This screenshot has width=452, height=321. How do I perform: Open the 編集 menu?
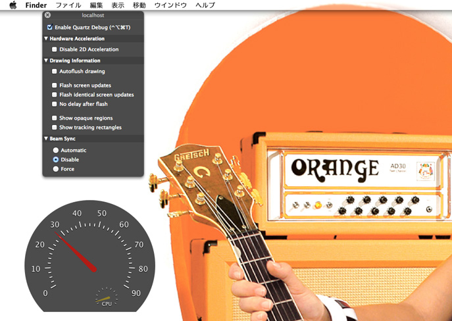tap(96, 5)
